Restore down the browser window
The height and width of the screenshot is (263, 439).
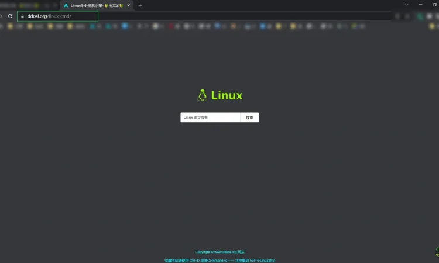(x=434, y=5)
